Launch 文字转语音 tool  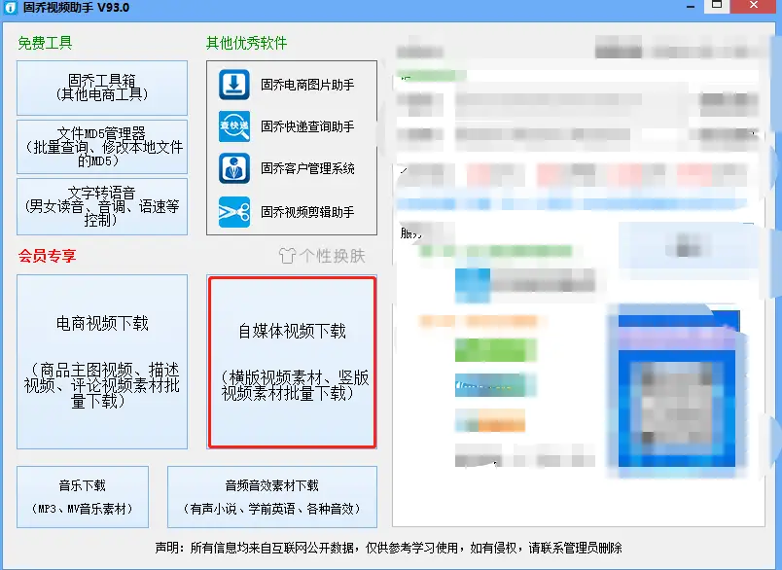coord(102,206)
